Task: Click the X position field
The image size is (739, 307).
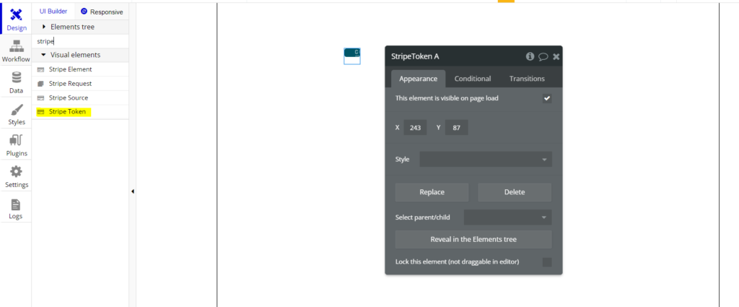Action: point(415,127)
